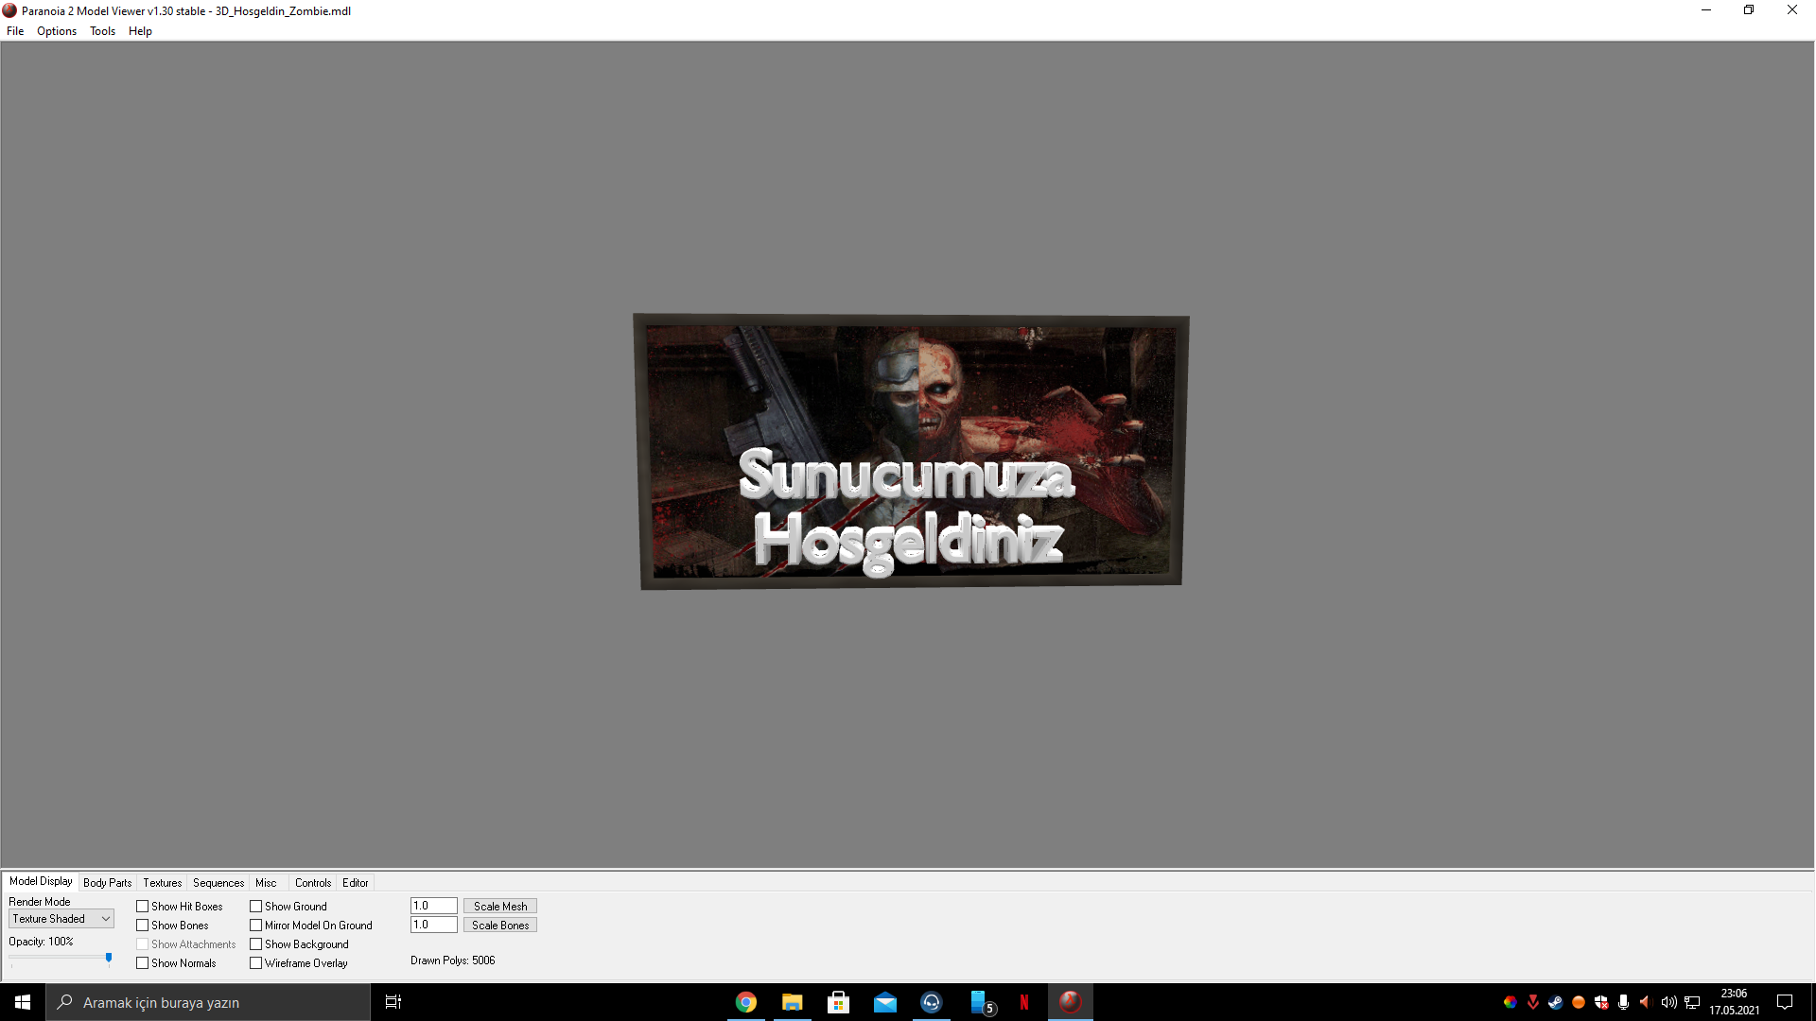Click the Drawn Polys: 5006 readout
1816x1021 pixels.
pos(453,960)
